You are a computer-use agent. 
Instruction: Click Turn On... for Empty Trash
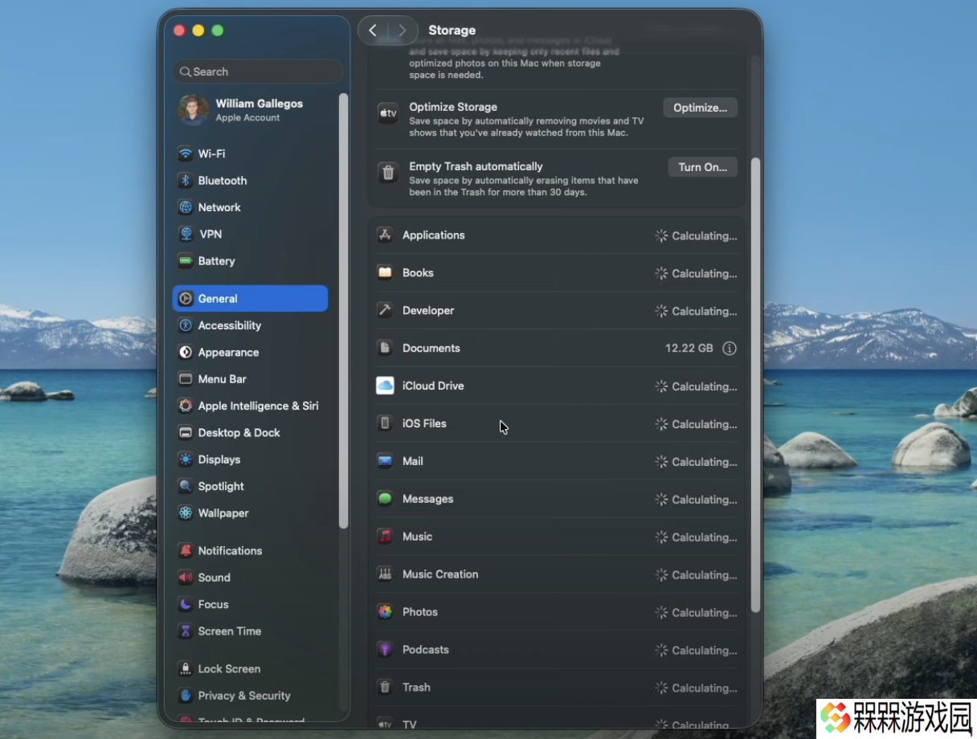tap(702, 167)
